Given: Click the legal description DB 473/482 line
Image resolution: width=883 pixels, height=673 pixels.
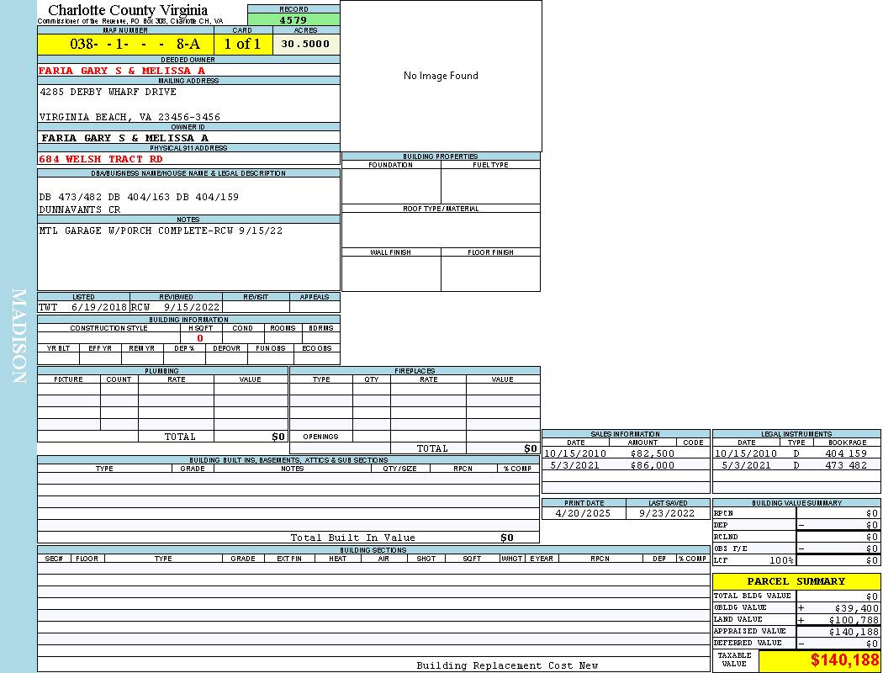Looking at the screenshot, I should (139, 197).
